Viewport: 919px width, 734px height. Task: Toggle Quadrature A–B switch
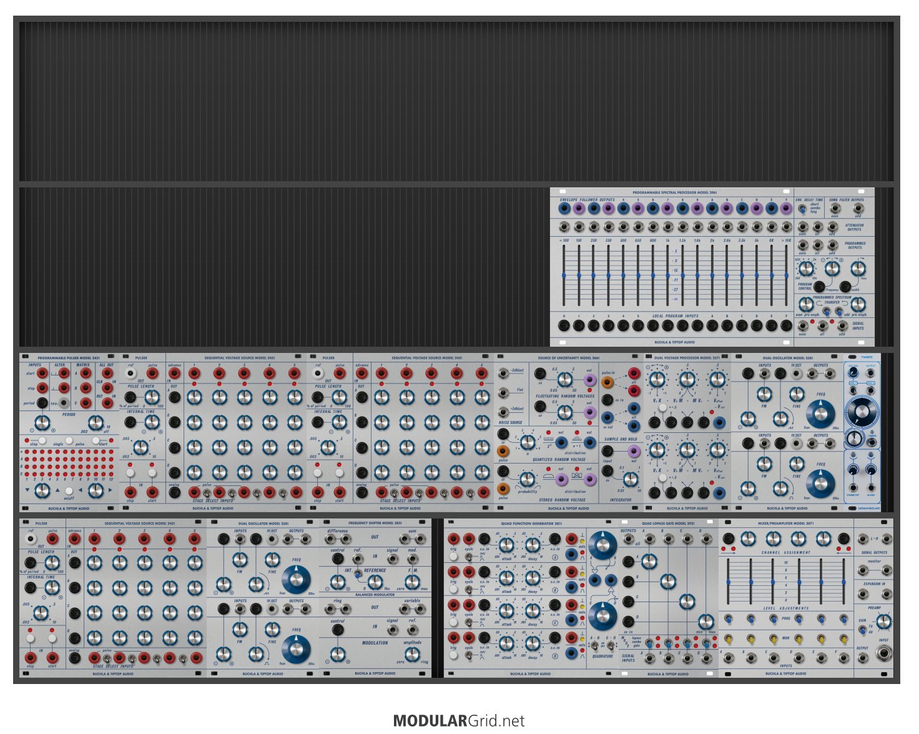[x=595, y=645]
